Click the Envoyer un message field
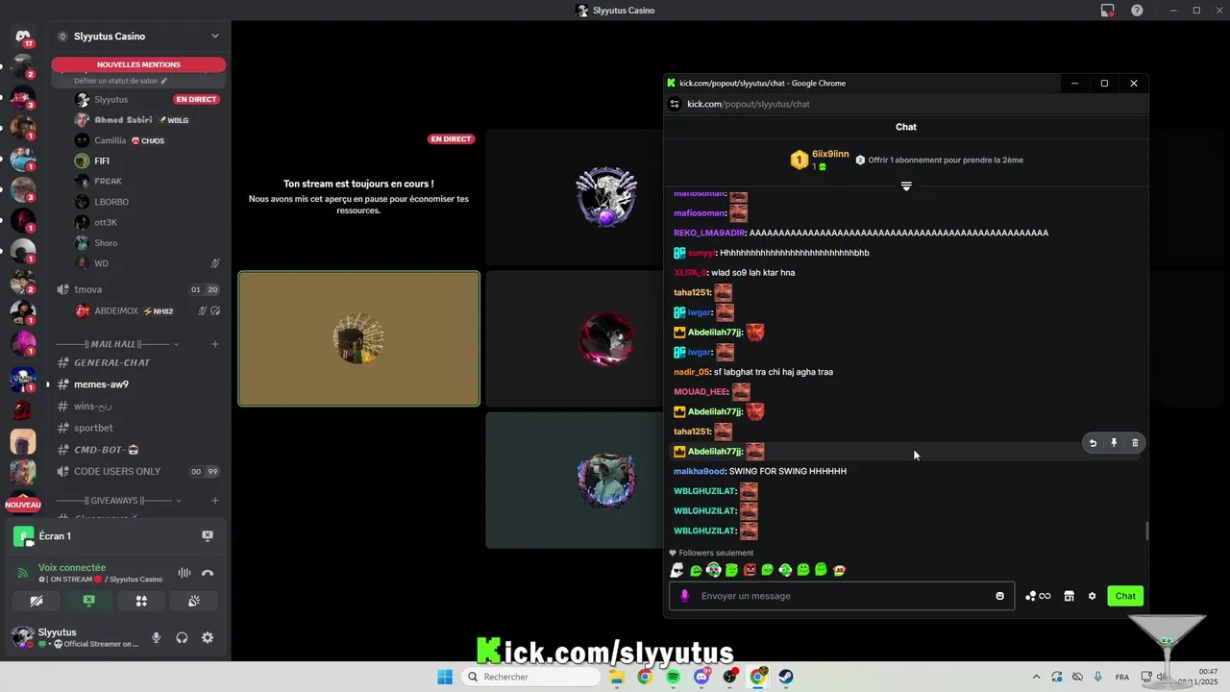The height and width of the screenshot is (692, 1230). coord(842,596)
